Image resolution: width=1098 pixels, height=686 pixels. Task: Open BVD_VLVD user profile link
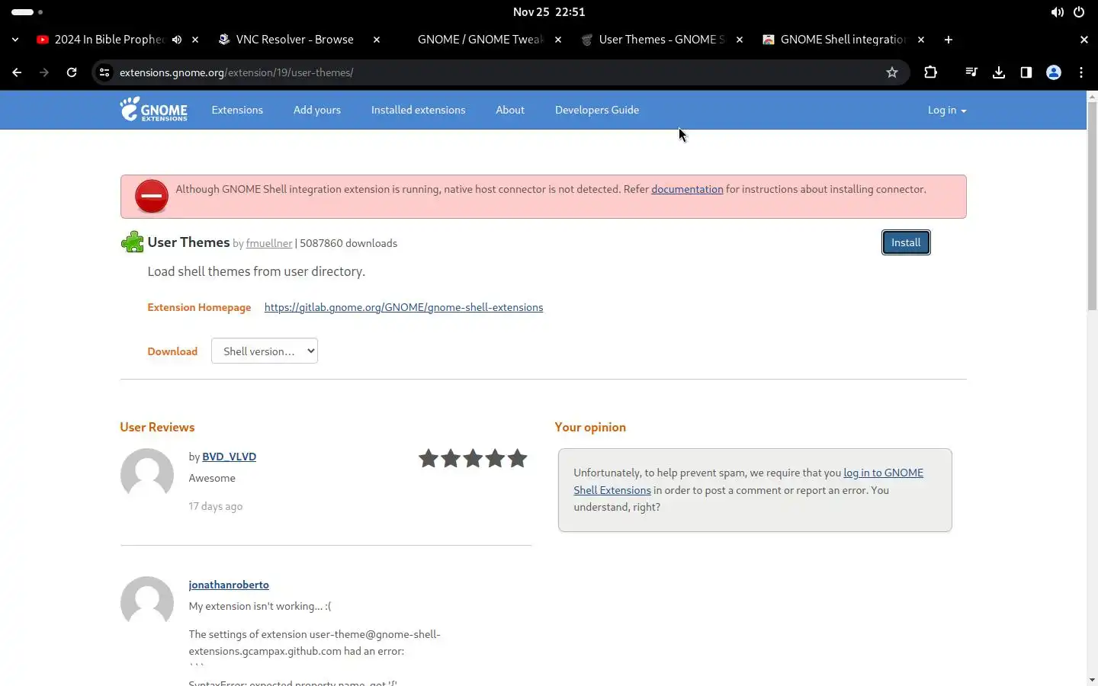pos(229,457)
